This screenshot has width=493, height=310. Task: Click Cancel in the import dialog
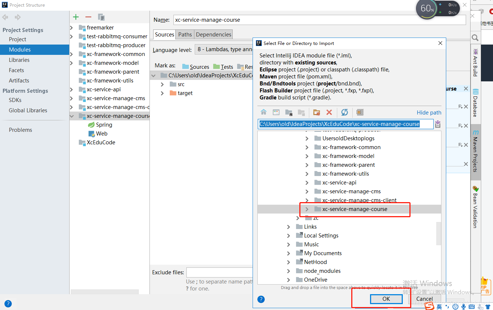pyautogui.click(x=425, y=299)
